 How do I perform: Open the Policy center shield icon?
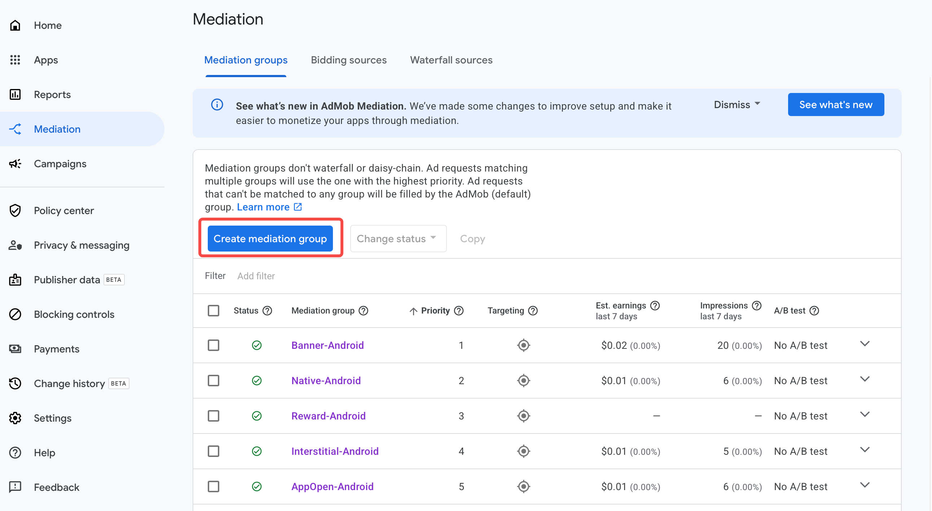coord(15,211)
